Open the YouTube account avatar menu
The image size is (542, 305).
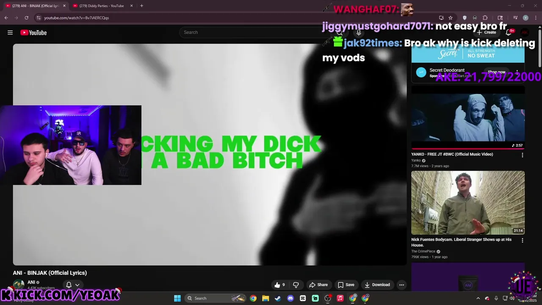tap(525, 33)
